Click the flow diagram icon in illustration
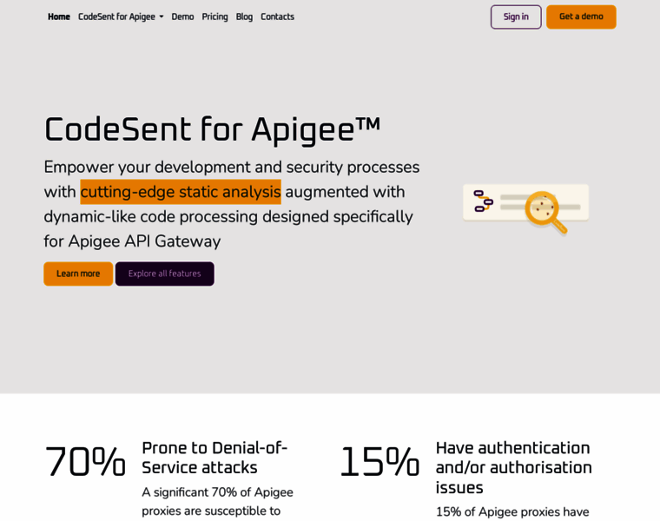 pos(483,201)
